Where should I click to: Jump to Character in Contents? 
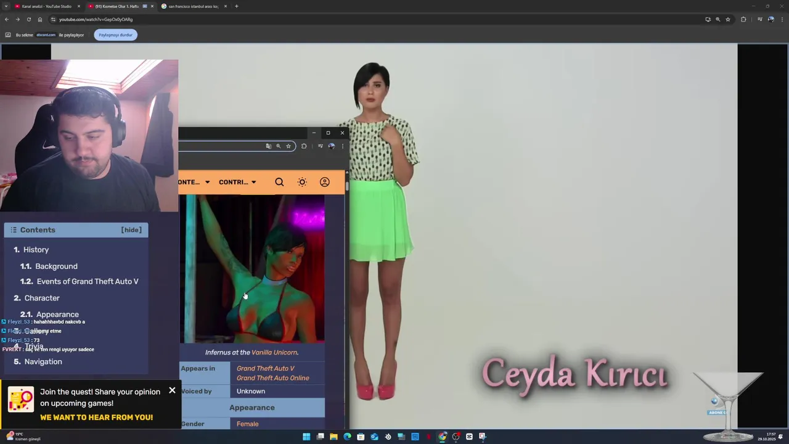pos(42,298)
